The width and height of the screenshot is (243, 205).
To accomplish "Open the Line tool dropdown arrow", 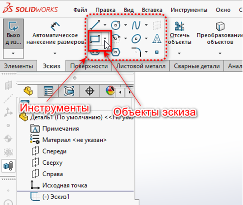I will (105, 25).
